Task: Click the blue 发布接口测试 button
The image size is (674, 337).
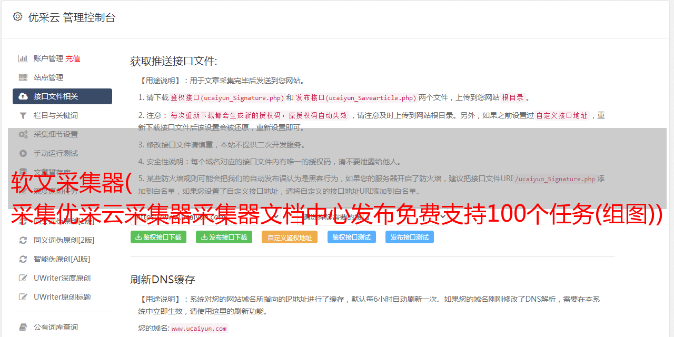Action: pyautogui.click(x=410, y=237)
